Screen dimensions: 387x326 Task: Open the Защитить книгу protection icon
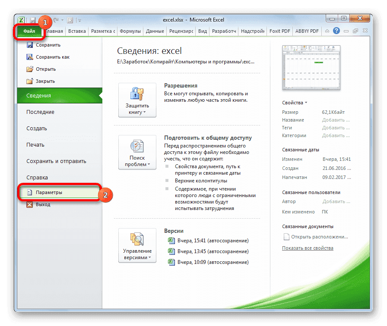136,94
